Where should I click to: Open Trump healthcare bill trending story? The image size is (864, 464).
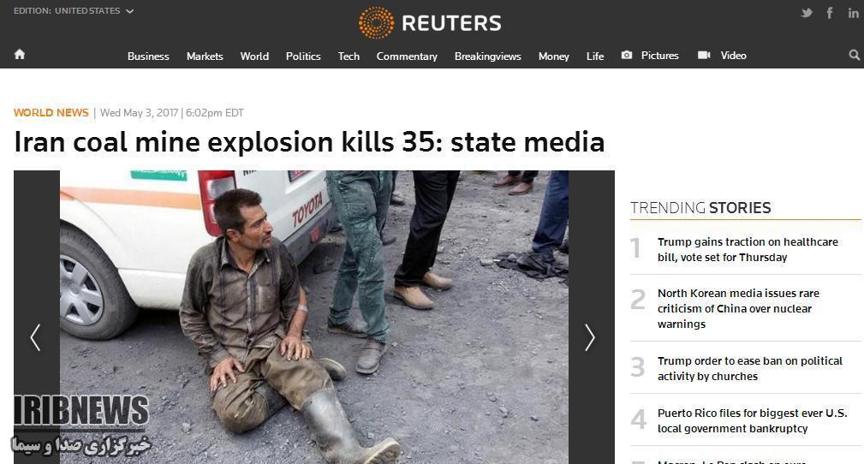click(748, 250)
